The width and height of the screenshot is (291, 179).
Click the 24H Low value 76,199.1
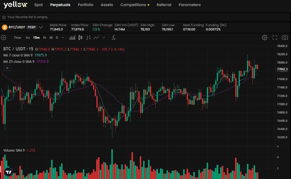[x=167, y=29]
